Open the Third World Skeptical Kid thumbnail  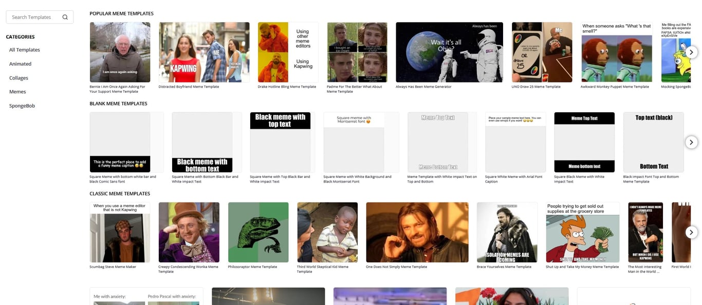pyautogui.click(x=327, y=232)
